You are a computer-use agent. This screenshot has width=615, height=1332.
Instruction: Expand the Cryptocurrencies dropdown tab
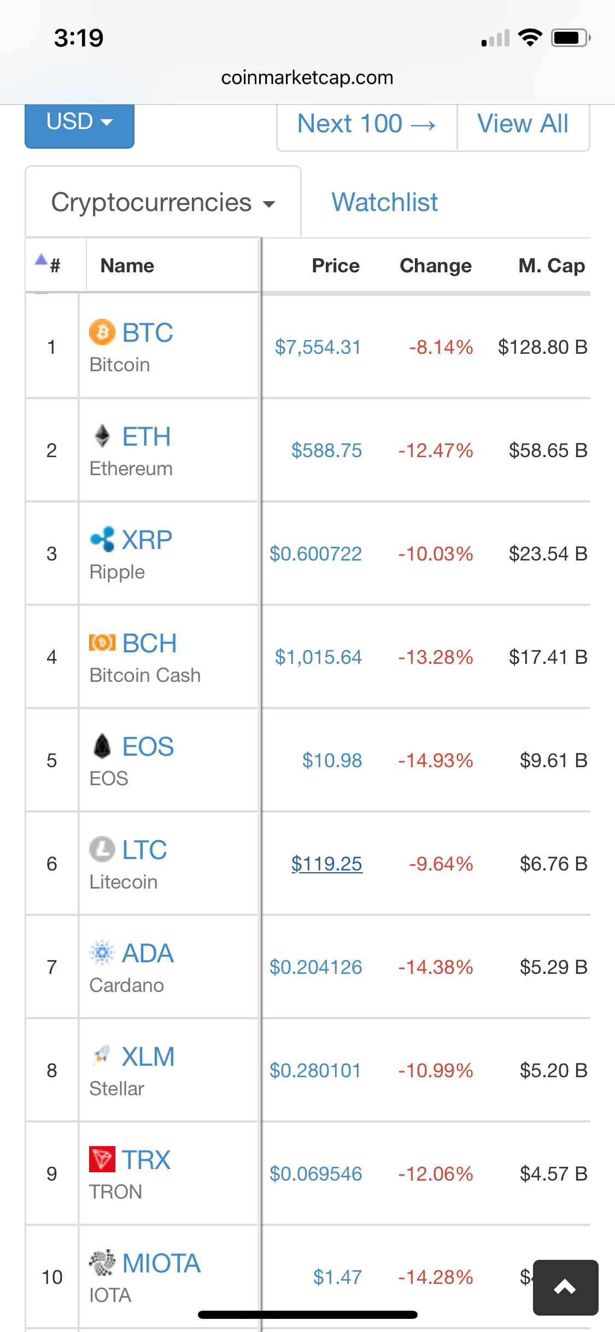pos(163,202)
